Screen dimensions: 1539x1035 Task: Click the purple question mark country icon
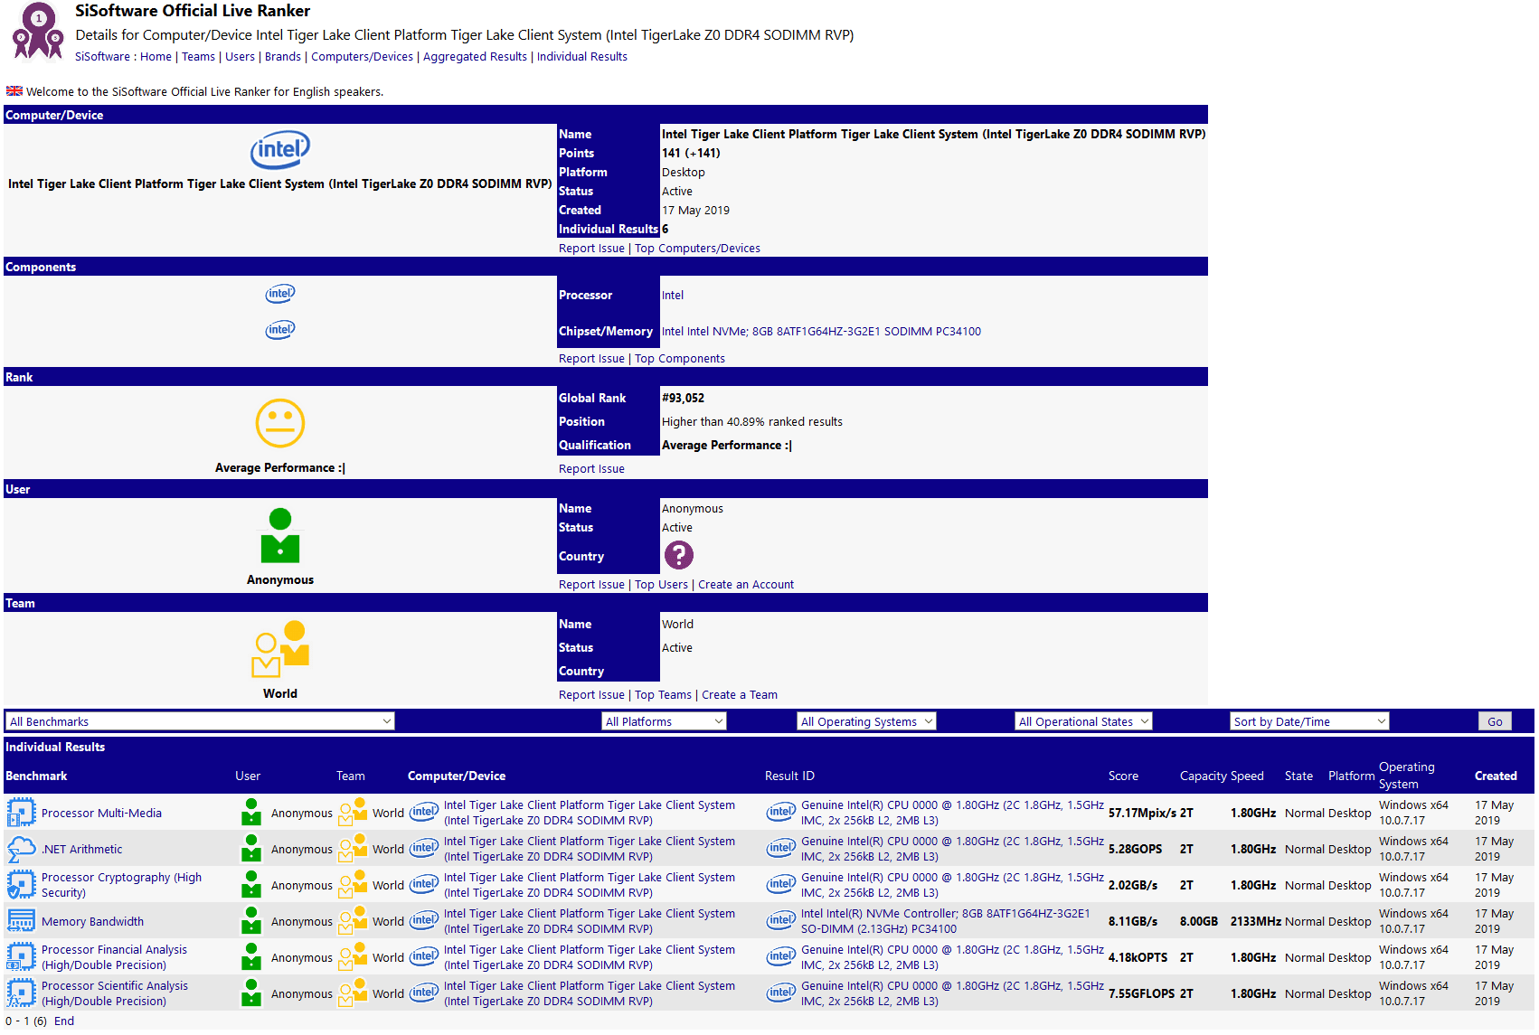(678, 555)
